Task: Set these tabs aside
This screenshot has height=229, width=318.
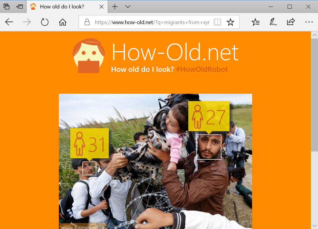Action: click(20, 7)
